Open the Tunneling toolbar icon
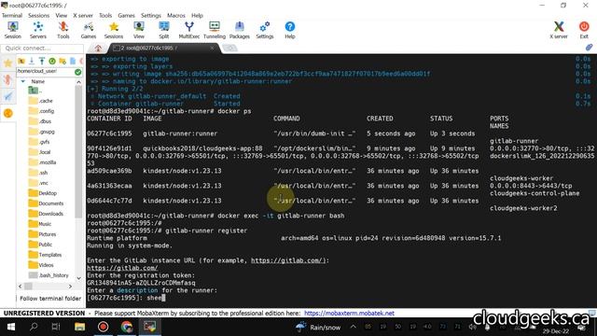The height and width of the screenshot is (336, 597). (x=215, y=30)
